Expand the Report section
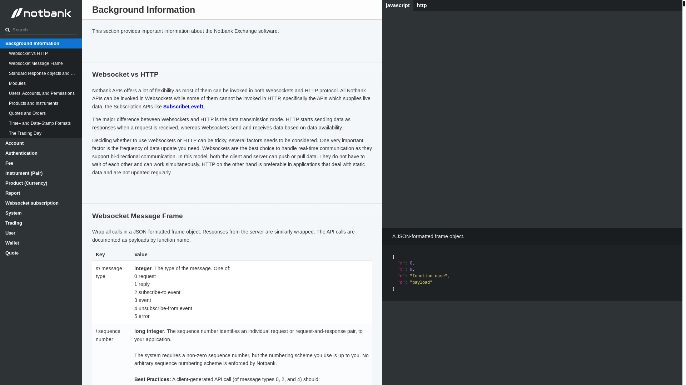The height and width of the screenshot is (385, 686). pyautogui.click(x=41, y=193)
